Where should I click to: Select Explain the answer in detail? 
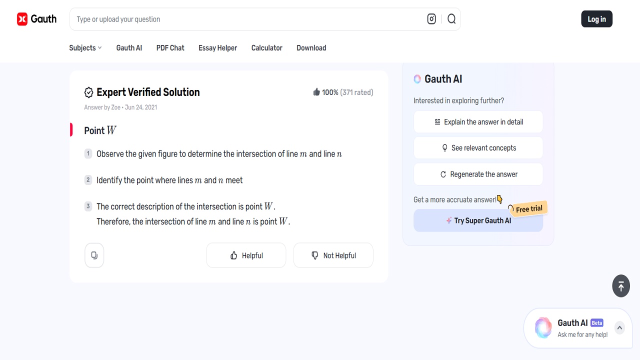click(x=478, y=122)
